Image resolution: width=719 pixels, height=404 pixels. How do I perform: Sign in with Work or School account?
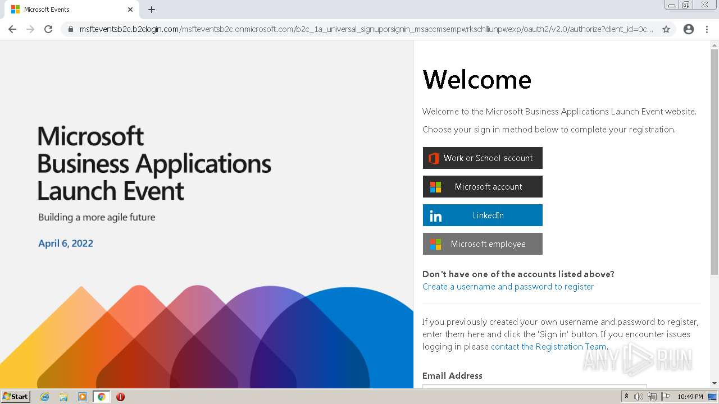coord(483,158)
